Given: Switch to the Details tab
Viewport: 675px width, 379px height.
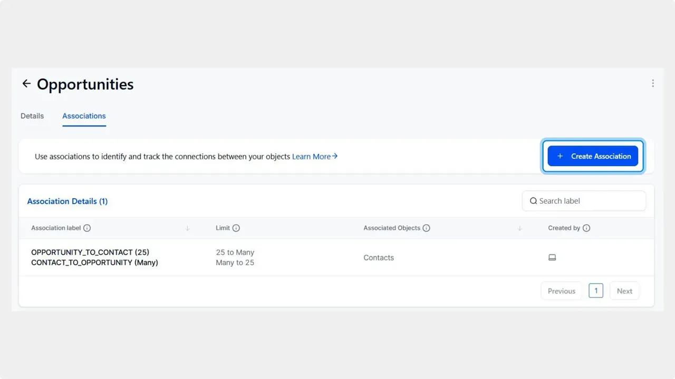Looking at the screenshot, I should pos(32,116).
